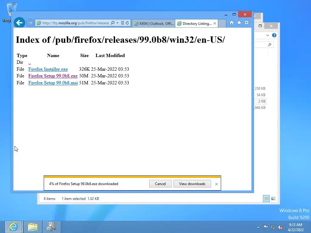
Task: Download Firefox Installer.exe link
Action: pyautogui.click(x=48, y=69)
